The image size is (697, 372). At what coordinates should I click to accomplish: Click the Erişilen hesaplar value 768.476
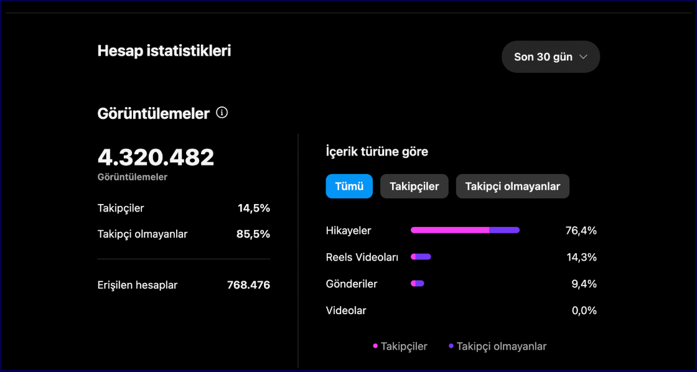248,285
